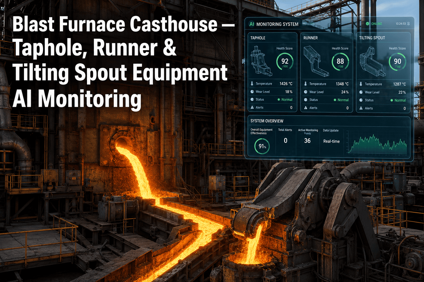The image size is (424, 282).
Task: Click the Status icon in Tilting Spout card
Action: (361, 100)
